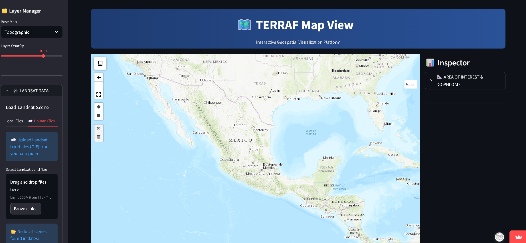Collapse the LANDSAT DATA section
Screen dimensions: 526x243
point(32,91)
